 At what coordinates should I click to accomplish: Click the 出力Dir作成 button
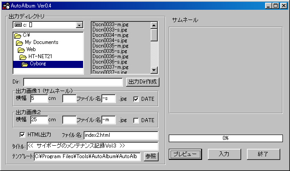pyautogui.click(x=143, y=82)
